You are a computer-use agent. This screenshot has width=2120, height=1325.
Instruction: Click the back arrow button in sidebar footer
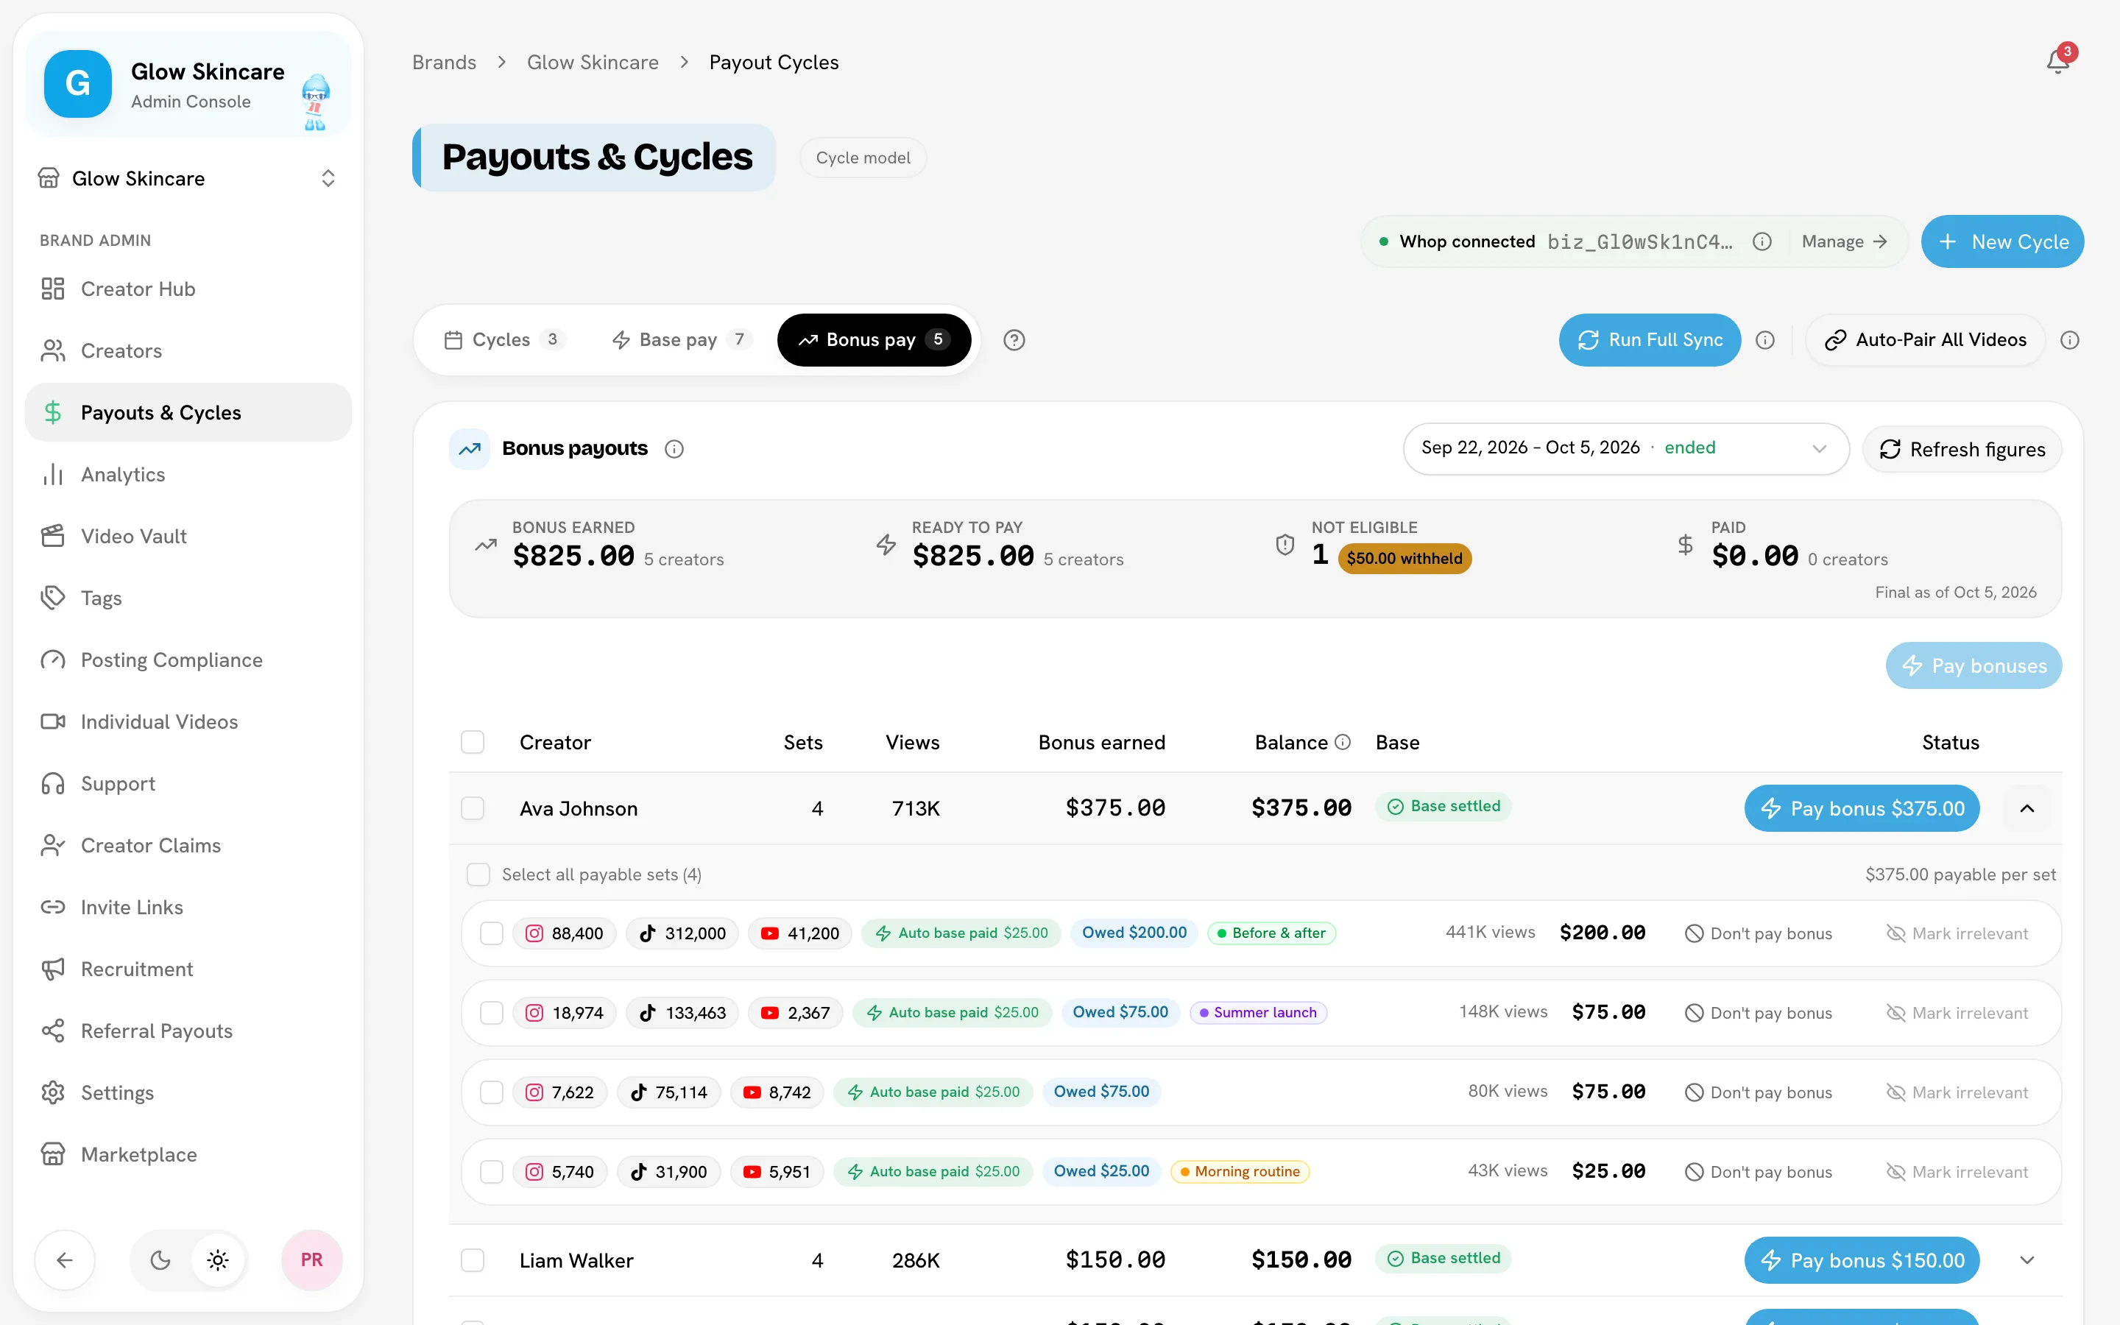(65, 1260)
